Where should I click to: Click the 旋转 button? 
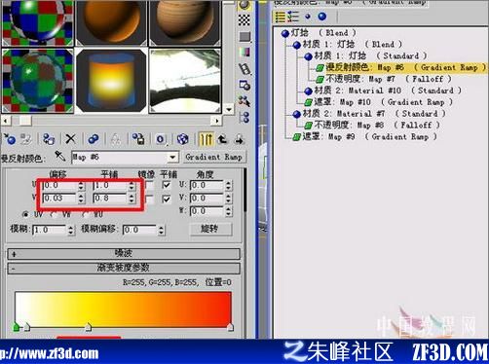click(210, 229)
